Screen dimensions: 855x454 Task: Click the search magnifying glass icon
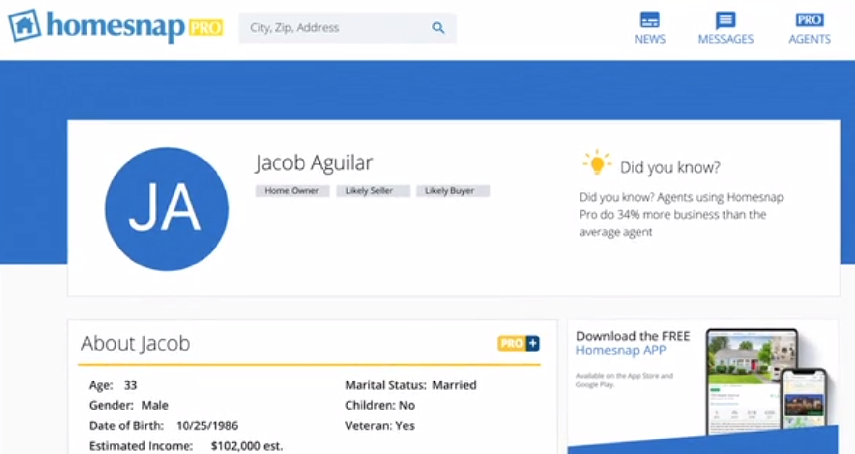point(438,28)
